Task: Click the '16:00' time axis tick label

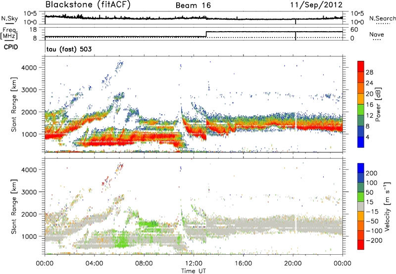Action: (x=243, y=264)
